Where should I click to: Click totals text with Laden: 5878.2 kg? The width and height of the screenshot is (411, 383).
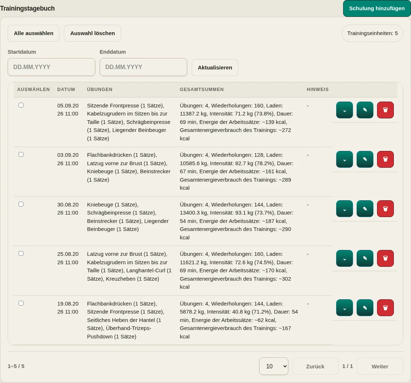(x=239, y=320)
